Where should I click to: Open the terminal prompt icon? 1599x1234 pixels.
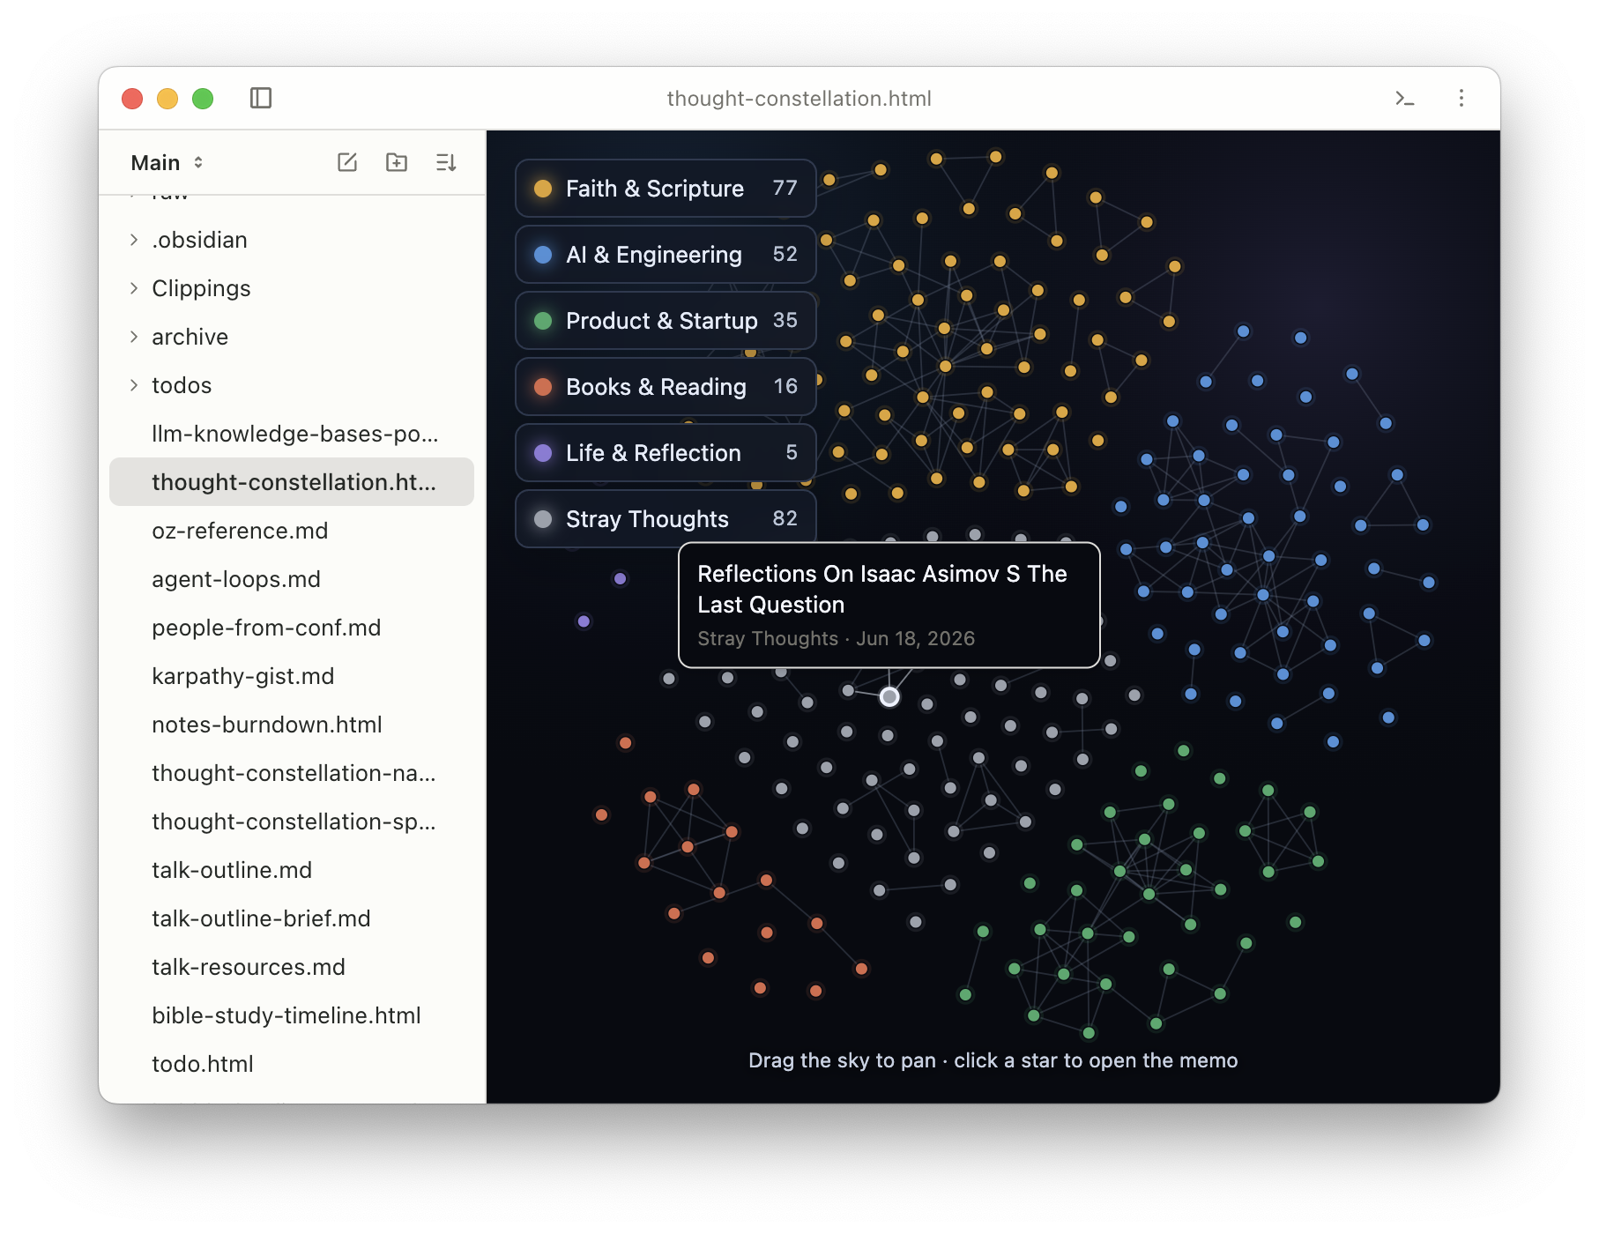click(1404, 98)
